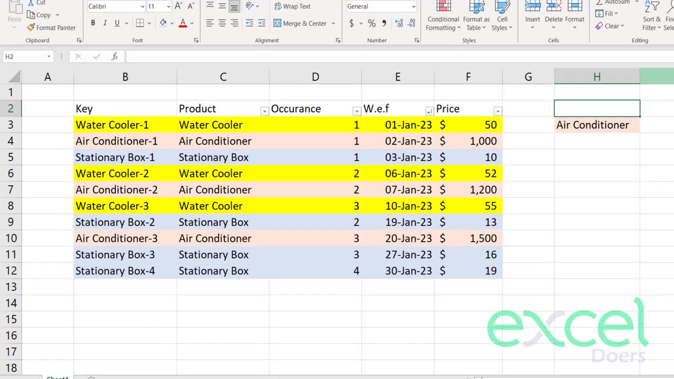Turn on Wrap Text
This screenshot has height=379, width=674.
click(x=292, y=6)
